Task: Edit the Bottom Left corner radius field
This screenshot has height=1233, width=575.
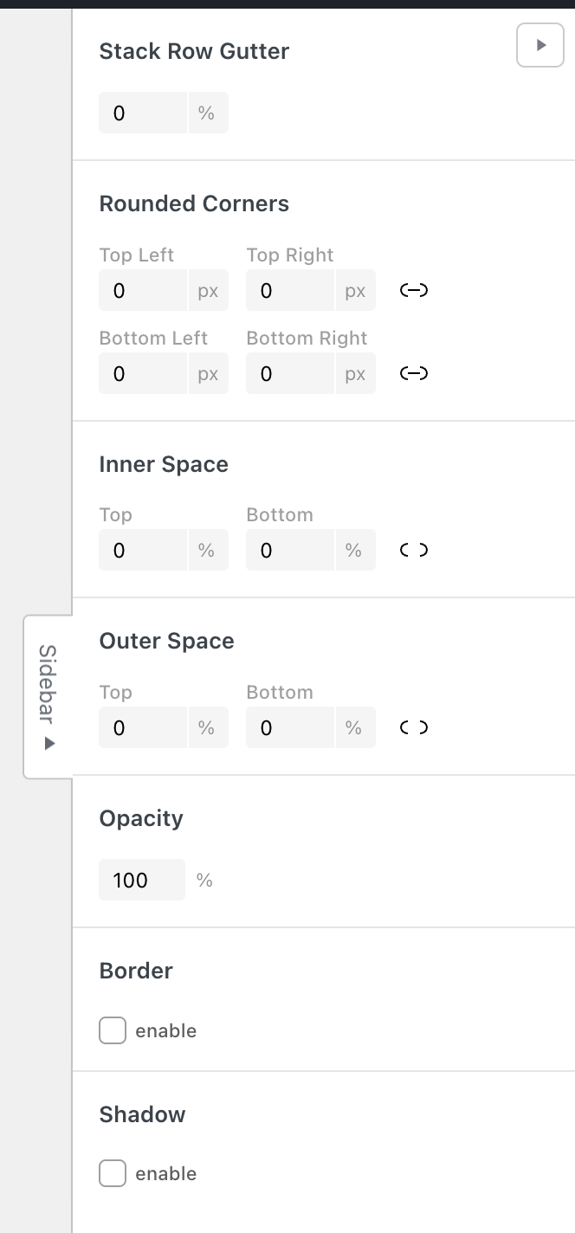Action: [143, 374]
